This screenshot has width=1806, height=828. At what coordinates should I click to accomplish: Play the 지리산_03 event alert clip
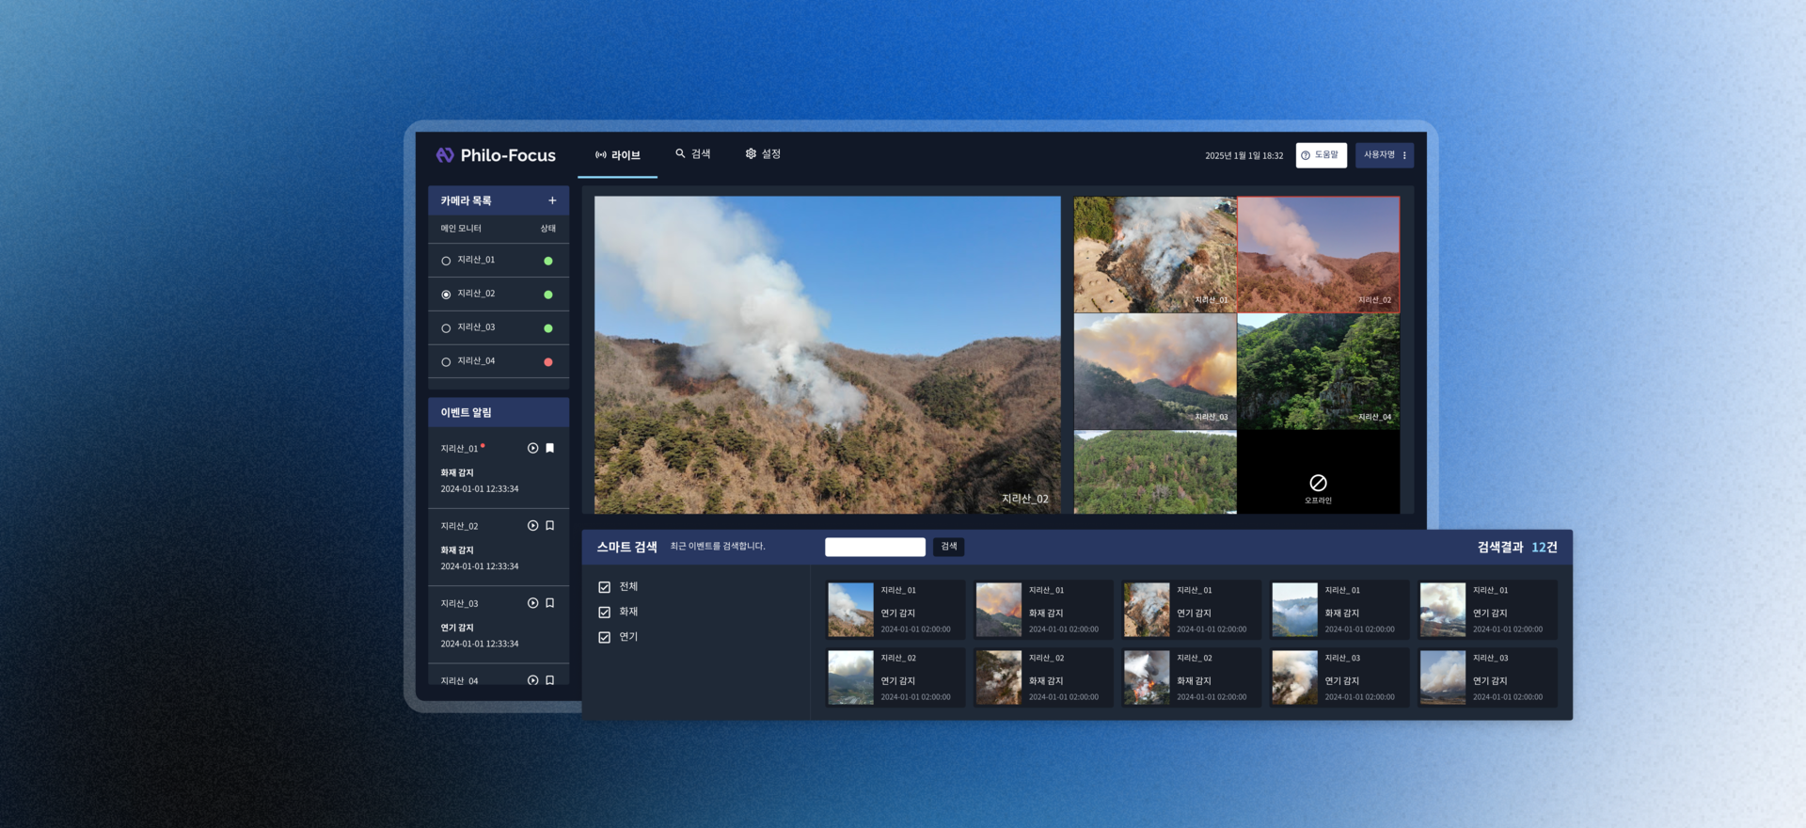[x=533, y=603]
